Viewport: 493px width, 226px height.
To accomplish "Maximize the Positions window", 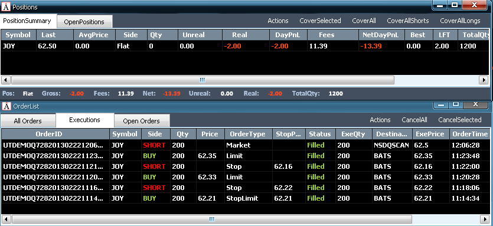I will tap(455, 5).
